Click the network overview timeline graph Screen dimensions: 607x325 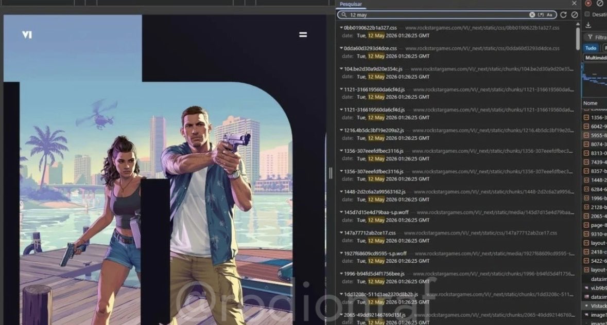click(595, 79)
